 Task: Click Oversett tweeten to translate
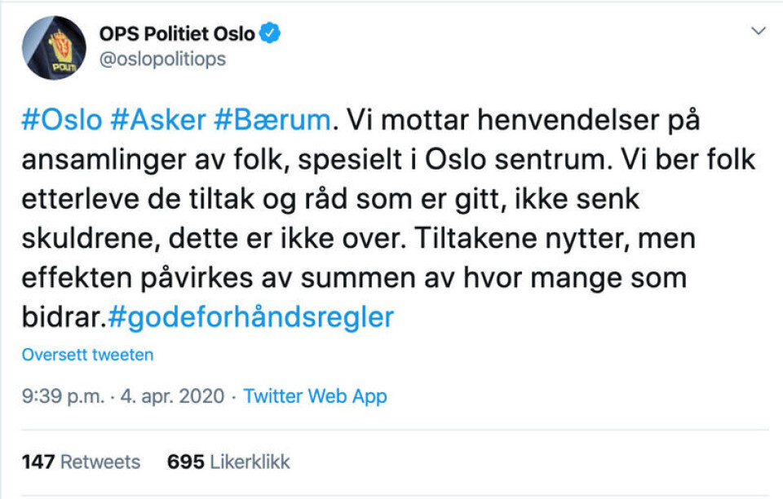(87, 355)
